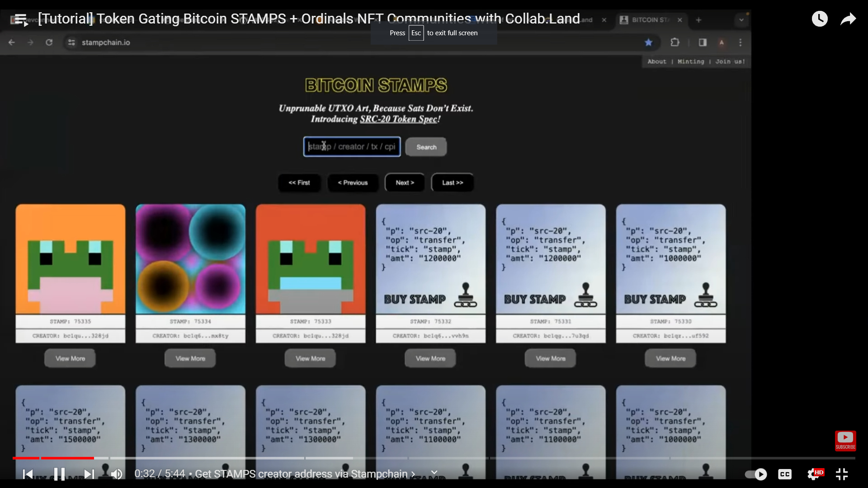
Task: Bookmark the page with the star icon
Action: pyautogui.click(x=649, y=42)
